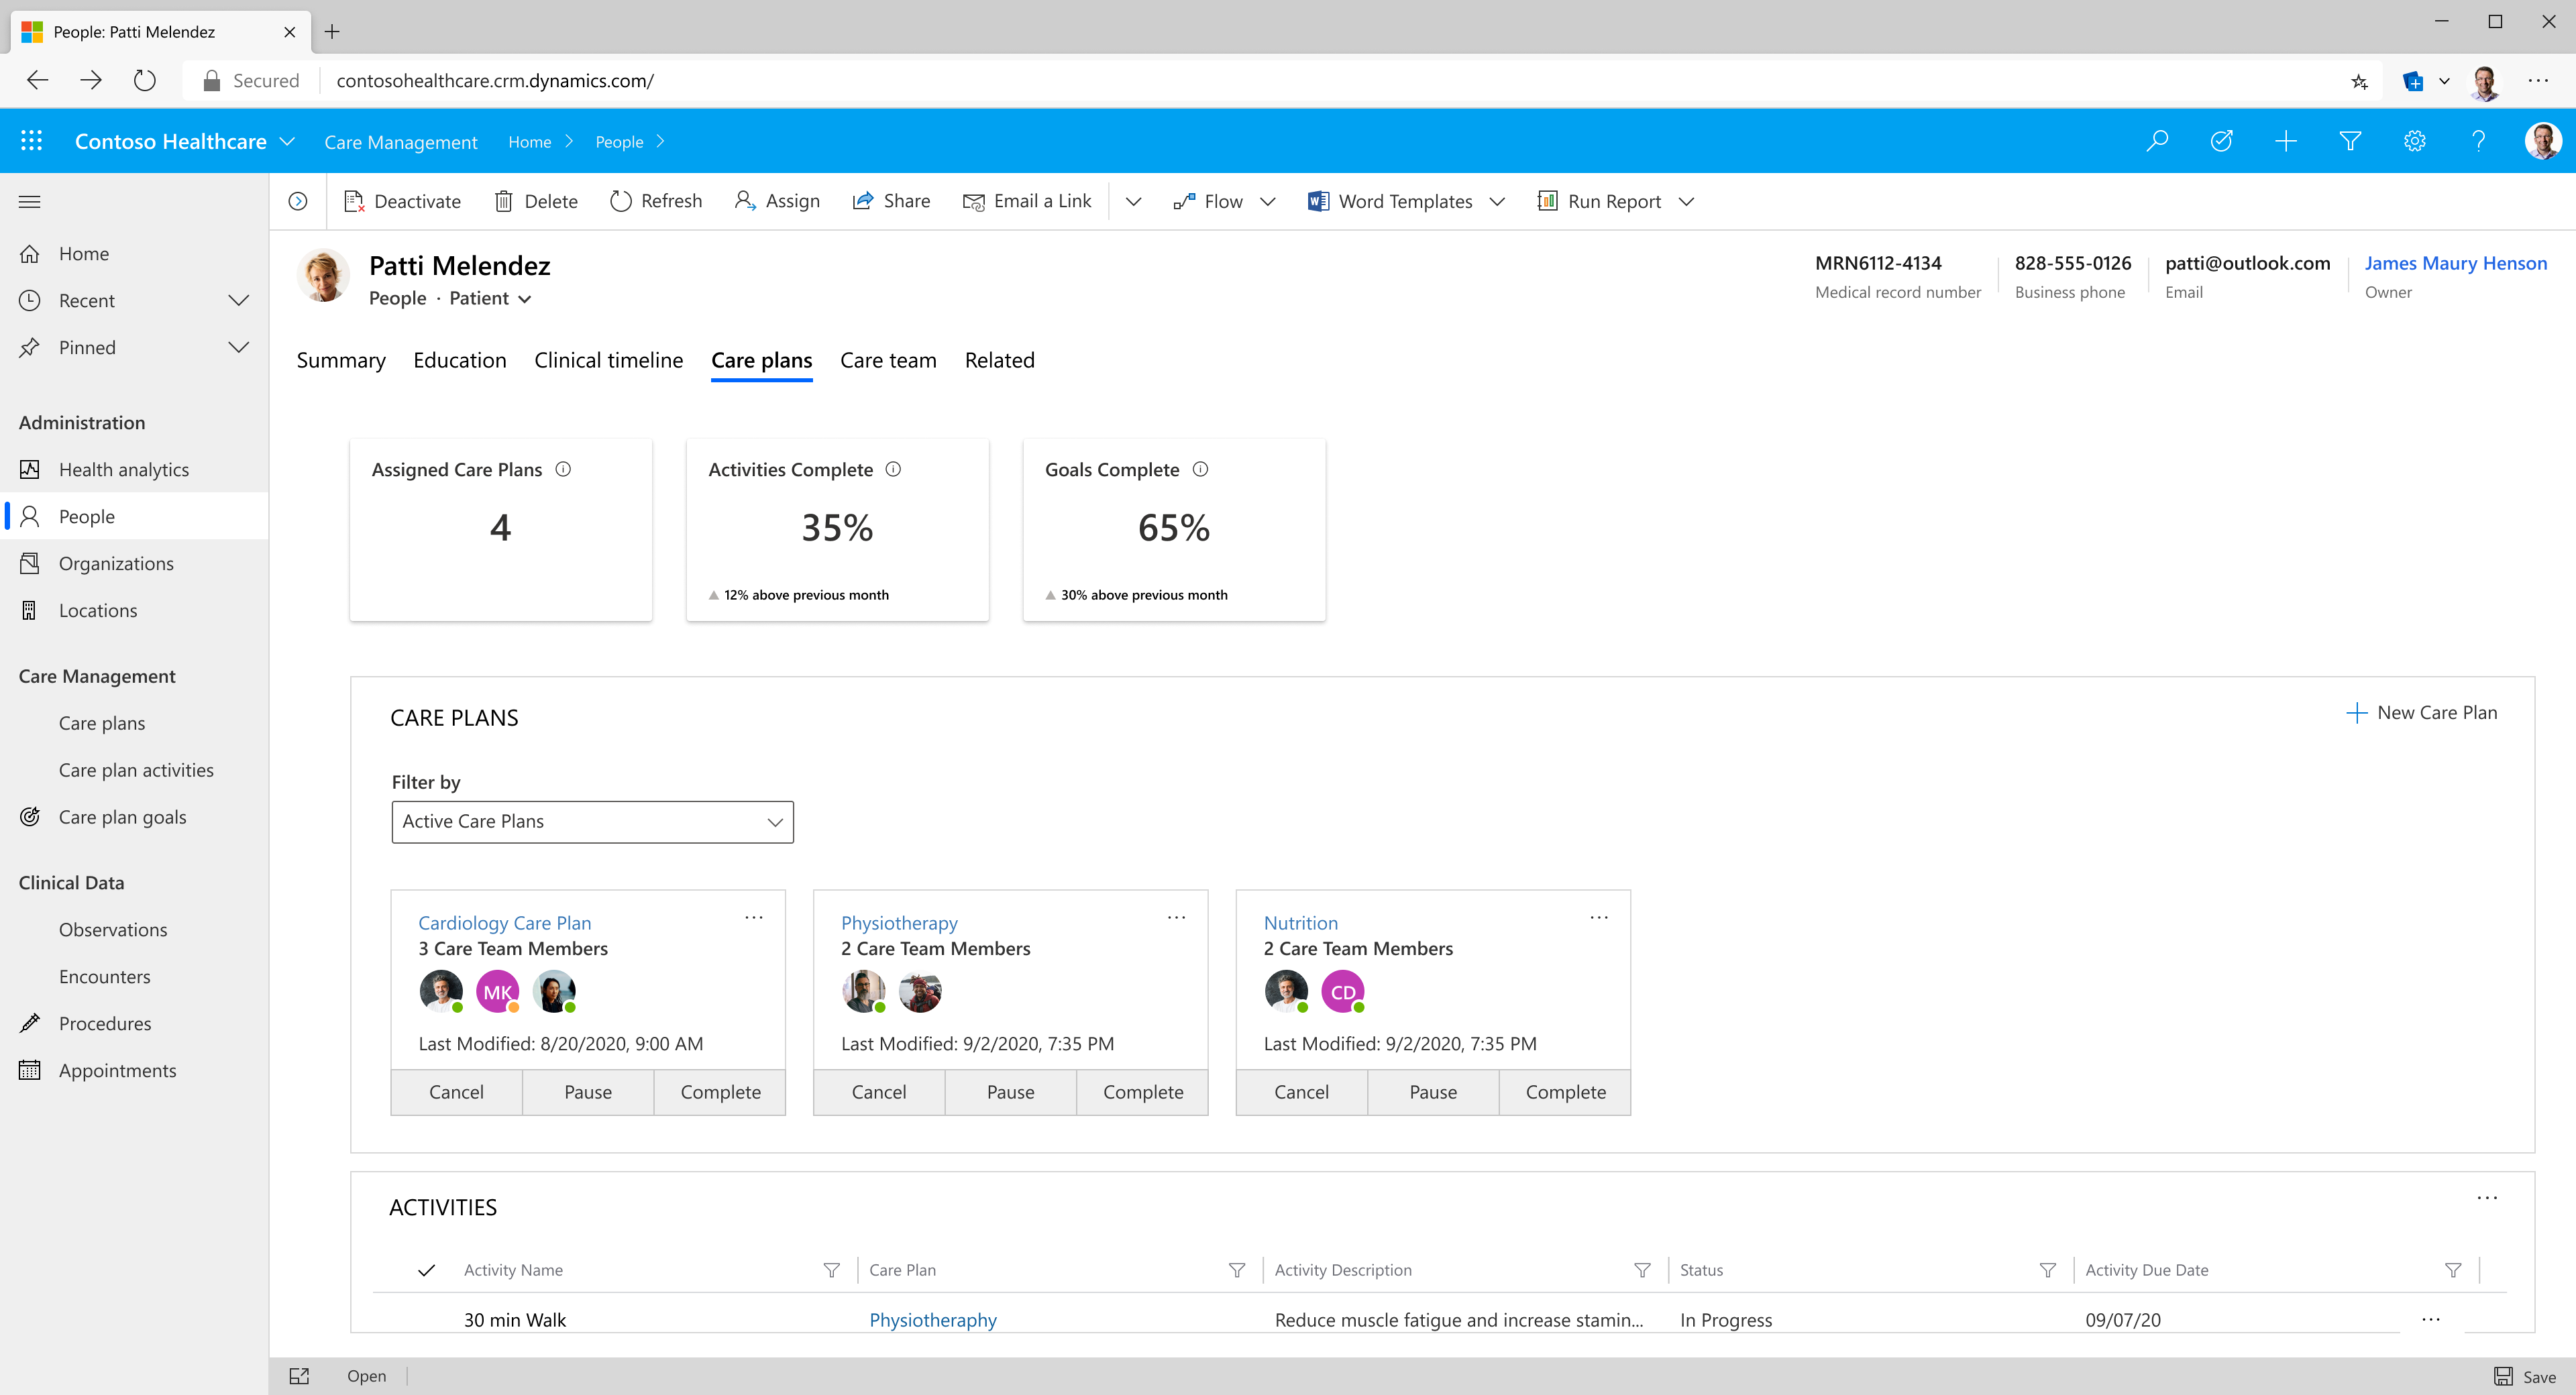This screenshot has width=2576, height=1395.
Task: Switch to the Care team tab
Action: [887, 360]
